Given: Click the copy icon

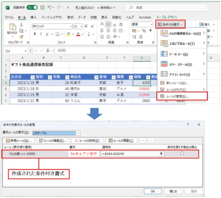Looking at the screenshot, I should [22, 31].
